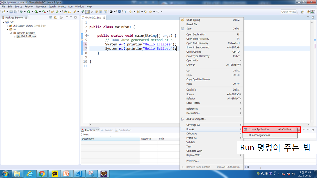The height and width of the screenshot is (178, 322).
Task: Switch to the Javadoc tab
Action: click(107, 130)
